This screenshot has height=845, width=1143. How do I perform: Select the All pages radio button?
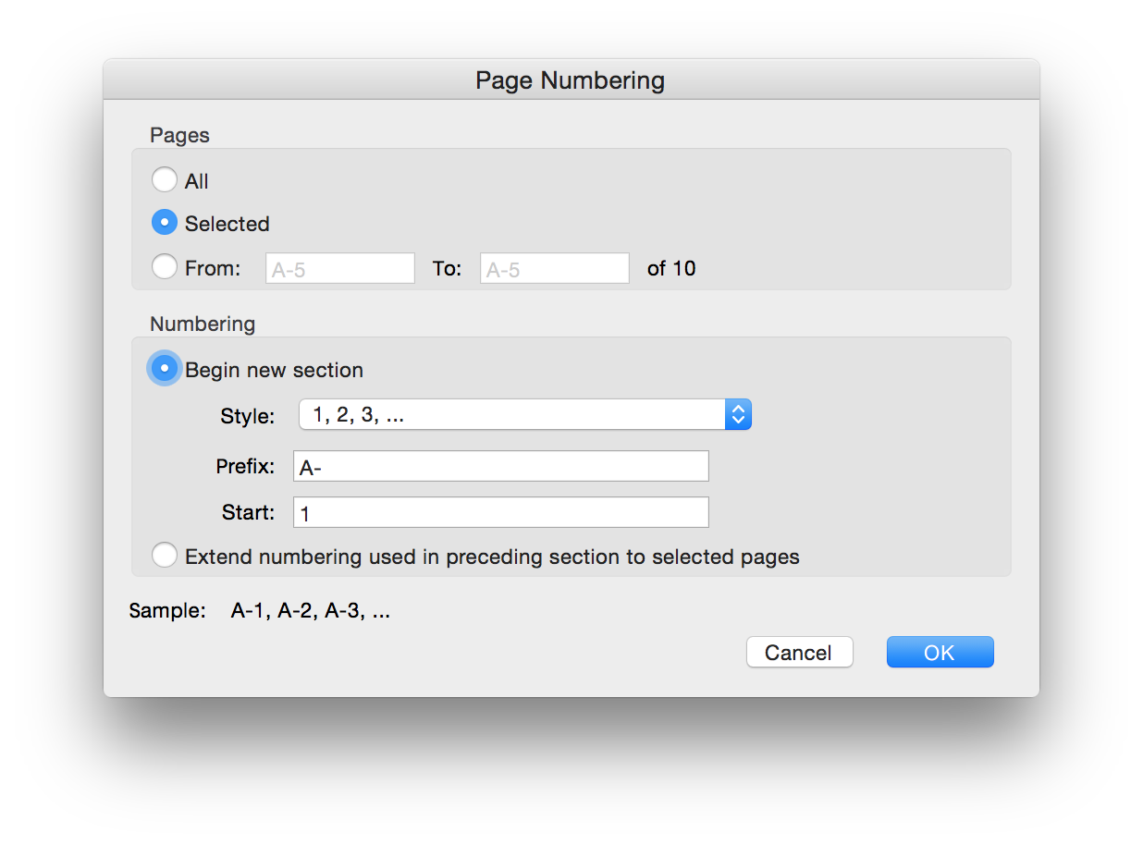165,179
